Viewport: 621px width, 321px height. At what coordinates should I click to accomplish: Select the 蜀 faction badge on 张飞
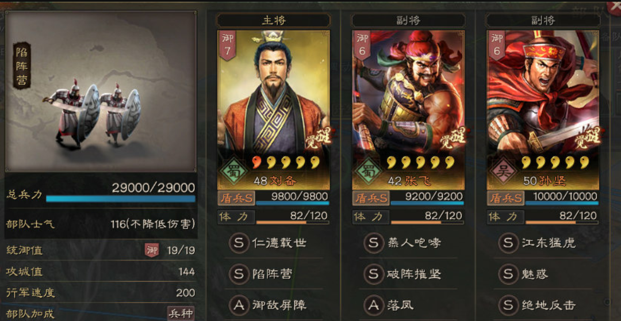tap(368, 171)
